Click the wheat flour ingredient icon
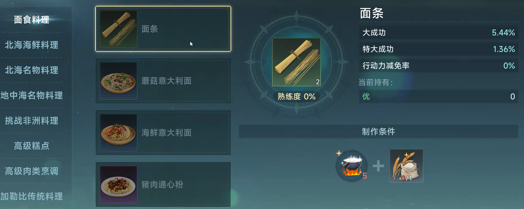The width and height of the screenshot is (524, 209). point(406,166)
